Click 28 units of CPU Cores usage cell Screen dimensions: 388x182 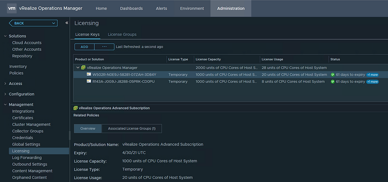click(x=294, y=68)
